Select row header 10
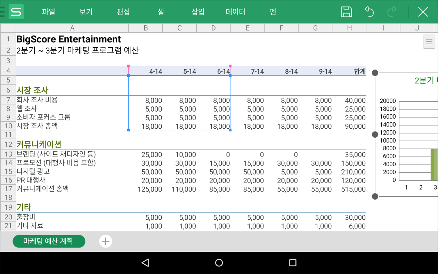Screen dimensions: 438x274 coord(8,126)
